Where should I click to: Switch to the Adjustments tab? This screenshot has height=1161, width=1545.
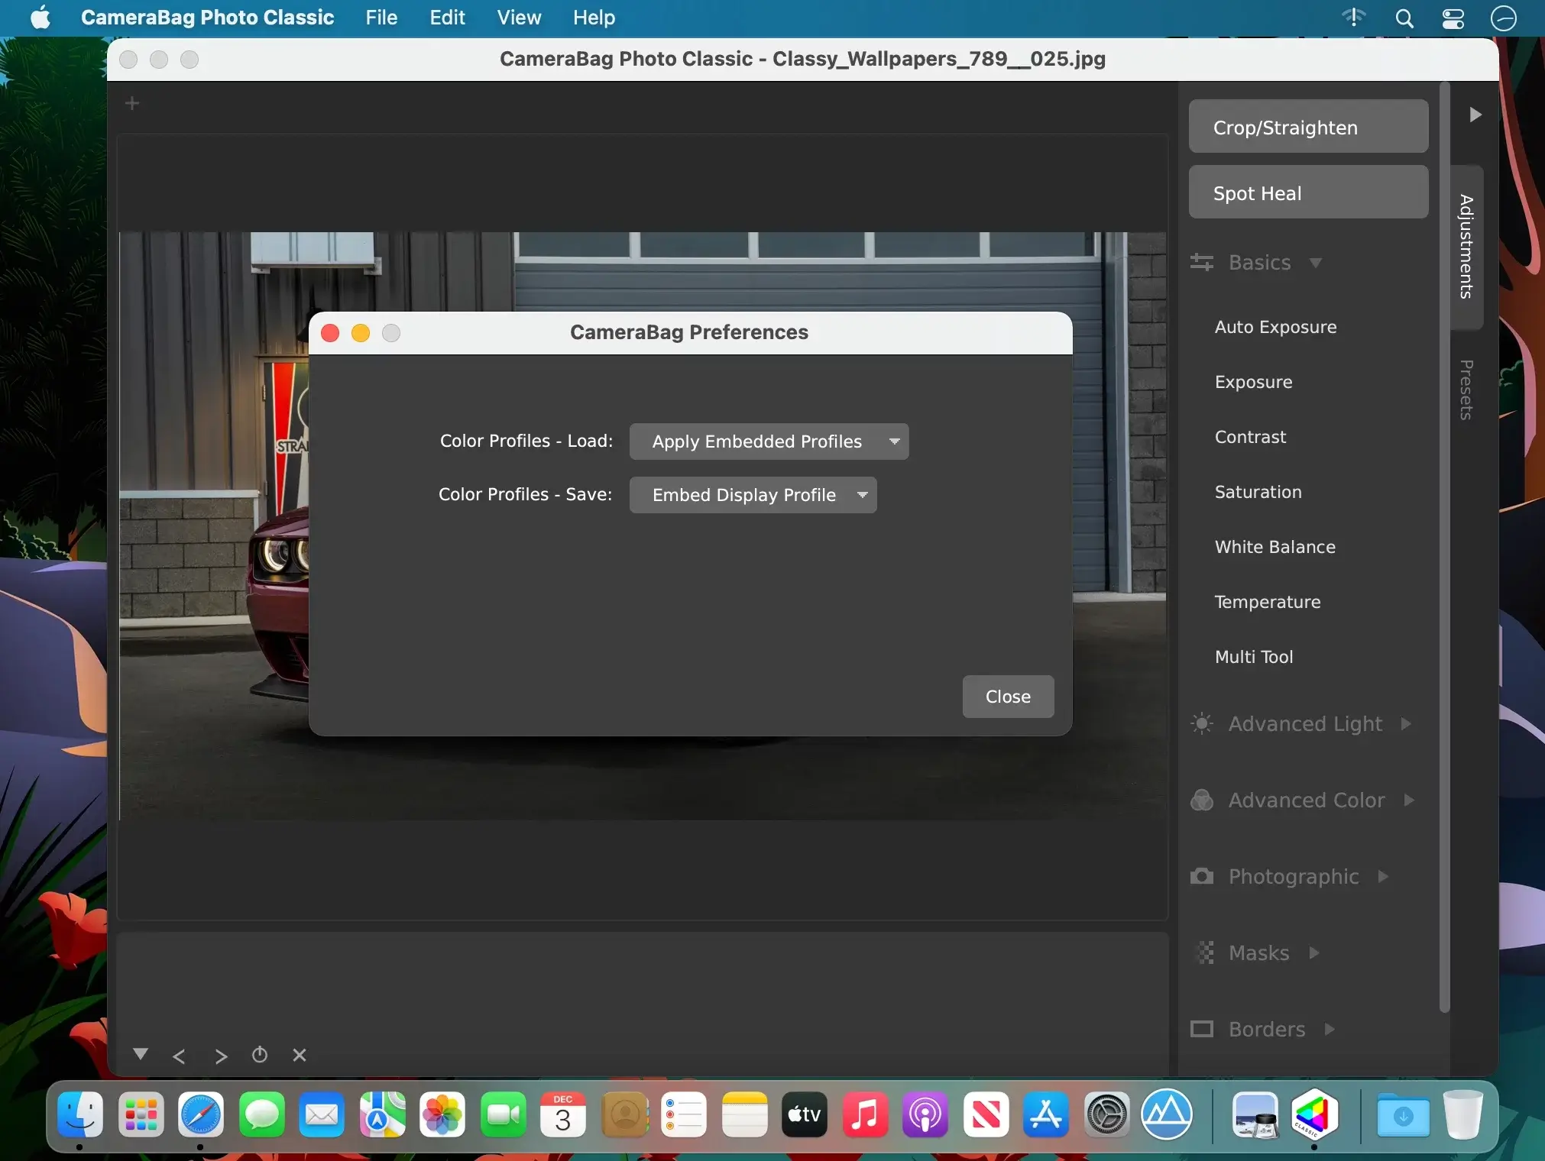pyautogui.click(x=1466, y=247)
